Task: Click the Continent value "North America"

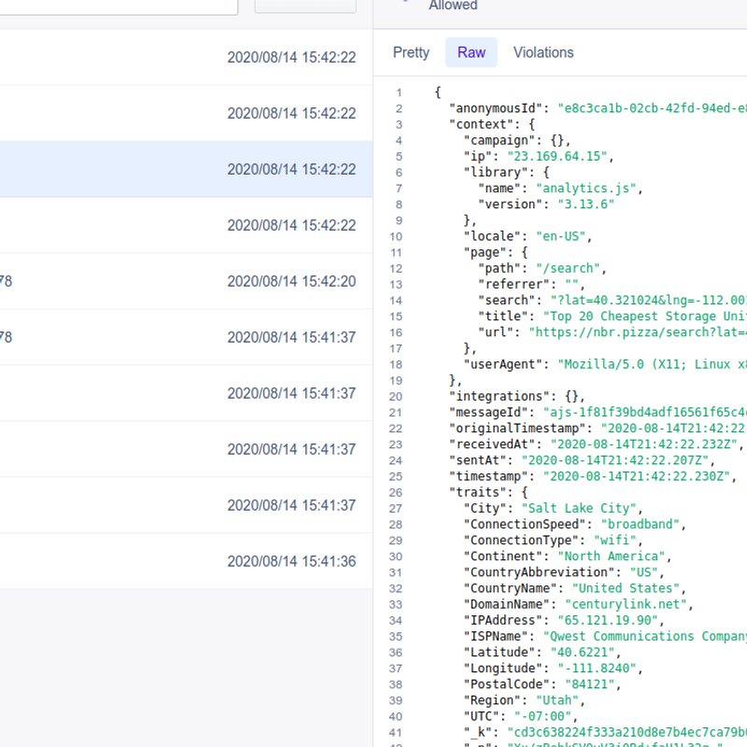Action: [x=612, y=557]
